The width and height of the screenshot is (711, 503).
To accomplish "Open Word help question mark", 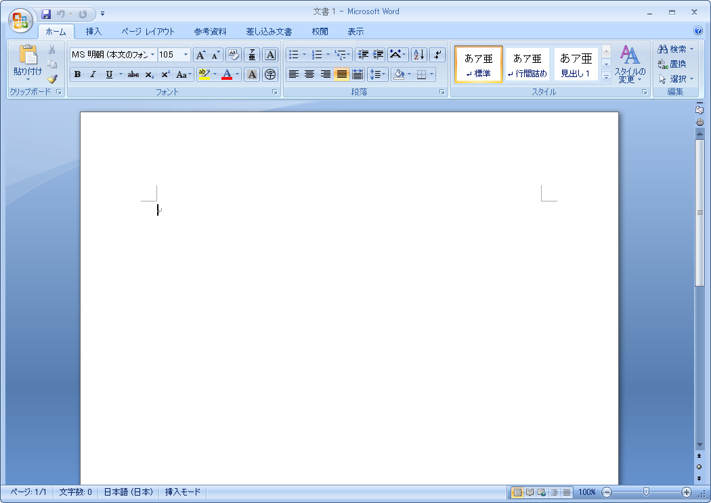I will pos(698,31).
